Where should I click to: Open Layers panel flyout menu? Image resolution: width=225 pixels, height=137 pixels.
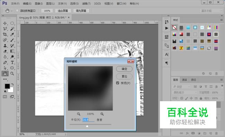tap(222, 80)
